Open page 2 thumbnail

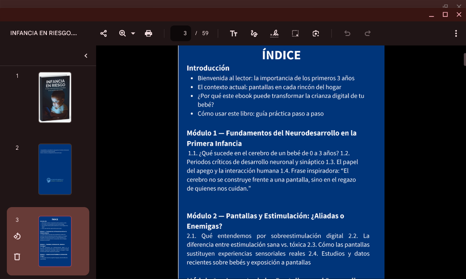coord(55,169)
